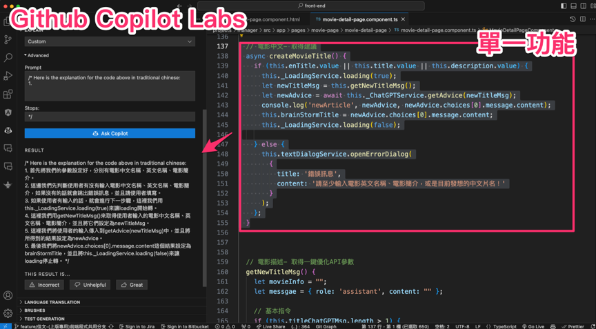
Task: Click line number 160 in gutter
Action: click(221, 272)
